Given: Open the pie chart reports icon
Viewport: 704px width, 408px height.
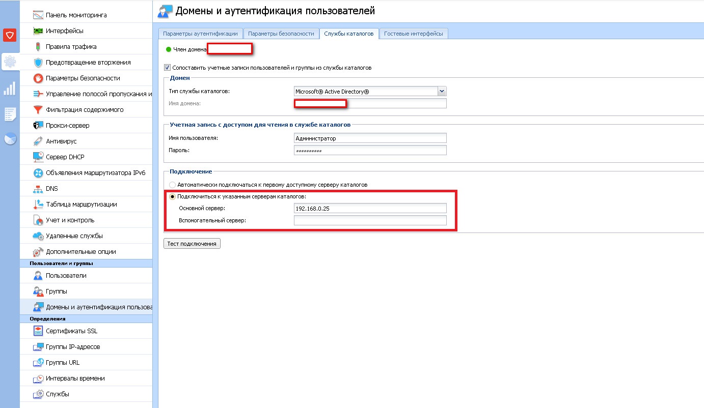Looking at the screenshot, I should (x=10, y=138).
